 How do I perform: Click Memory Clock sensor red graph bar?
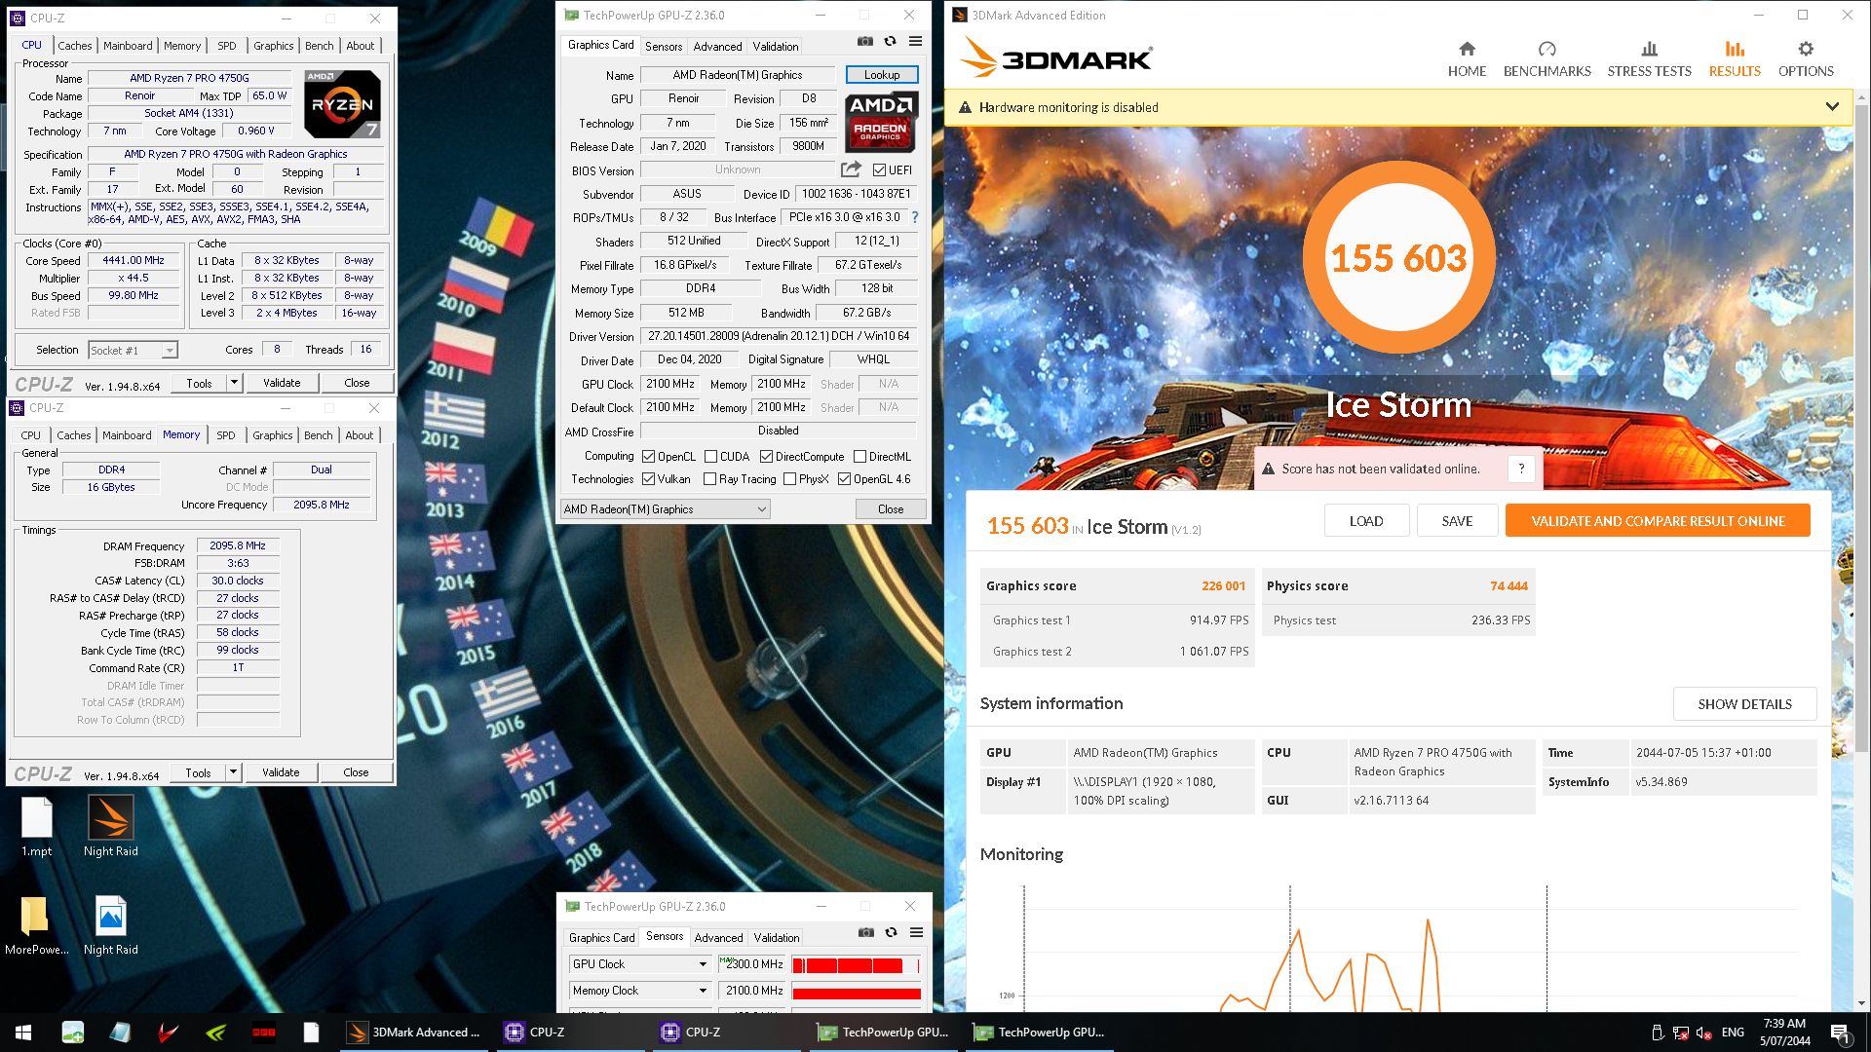pyautogui.click(x=856, y=992)
